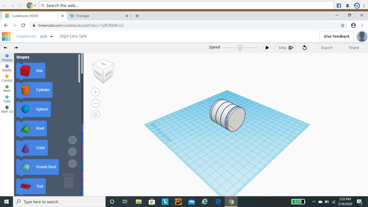368x207 pixels.
Task: Select the Modify block category
Action: (7, 68)
